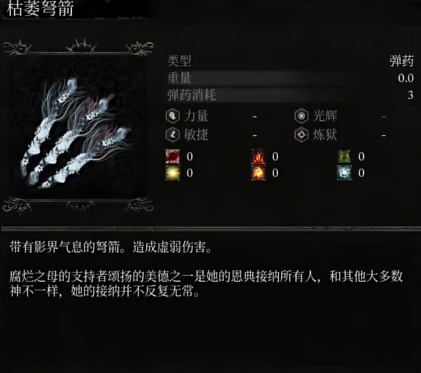Select the 类型 type row

[x=291, y=61]
